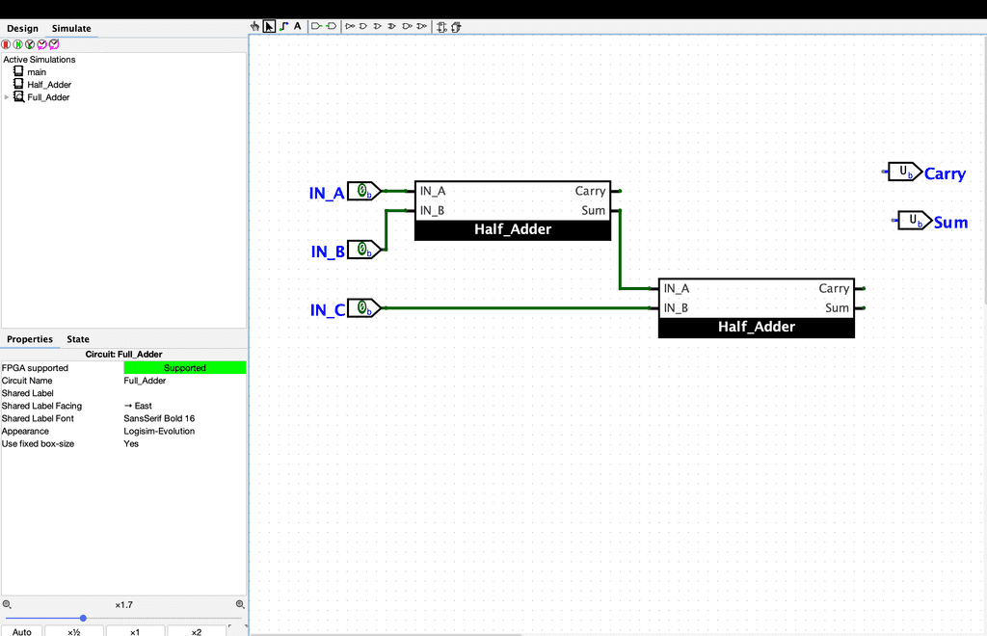Select the Poke (hand) tool
987x636 pixels.
tap(255, 27)
